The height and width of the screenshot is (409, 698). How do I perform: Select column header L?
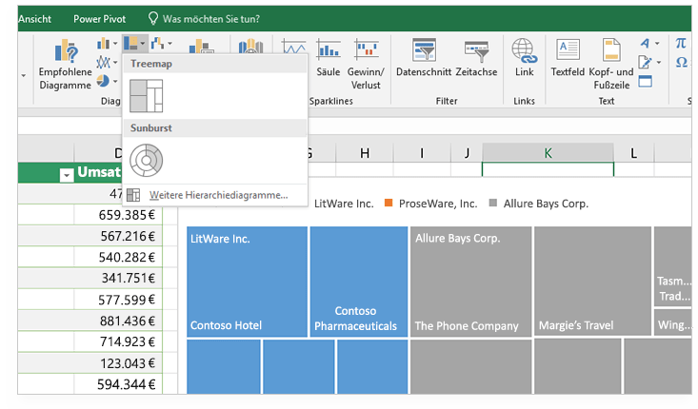point(633,153)
